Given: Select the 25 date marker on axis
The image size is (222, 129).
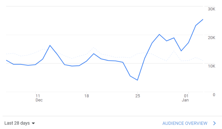Looking at the screenshot, I should [138, 96].
